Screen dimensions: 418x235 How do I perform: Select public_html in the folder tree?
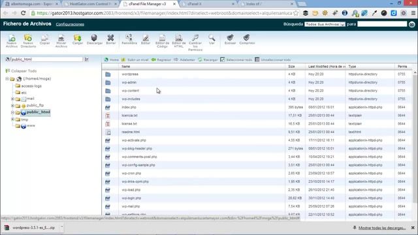[38, 112]
